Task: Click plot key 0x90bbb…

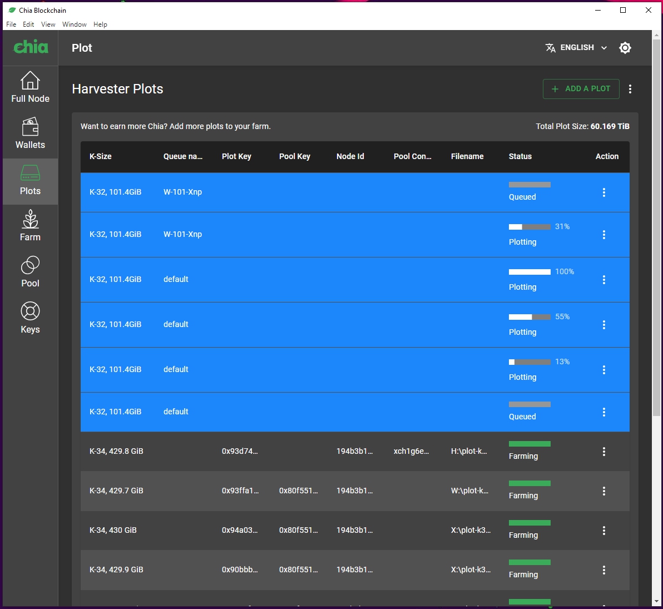Action: tap(240, 570)
